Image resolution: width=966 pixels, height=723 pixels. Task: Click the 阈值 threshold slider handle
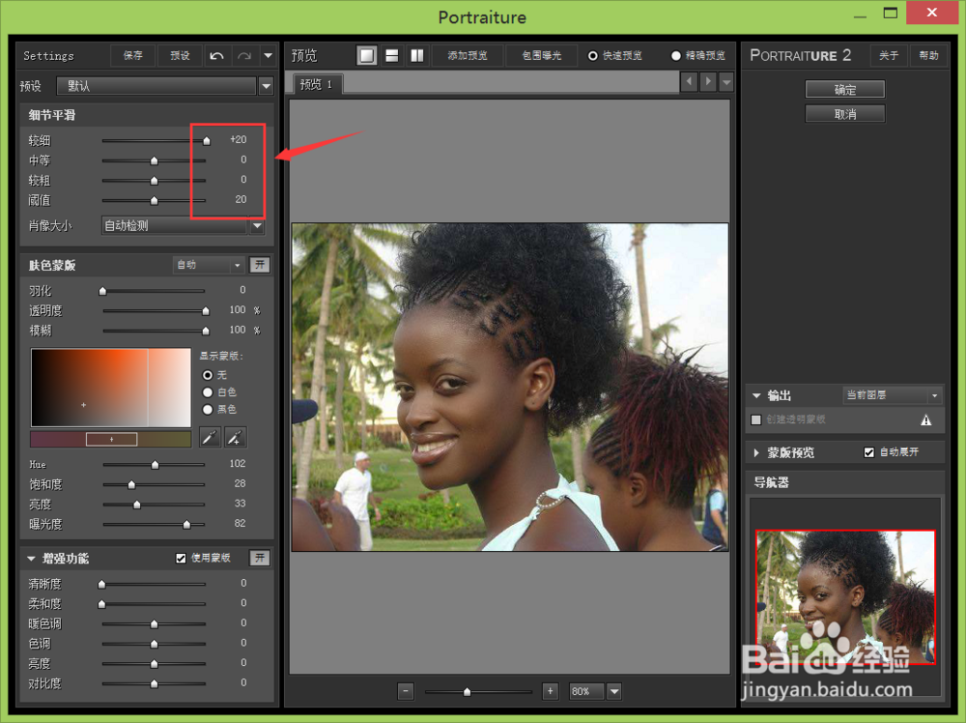coord(154,200)
